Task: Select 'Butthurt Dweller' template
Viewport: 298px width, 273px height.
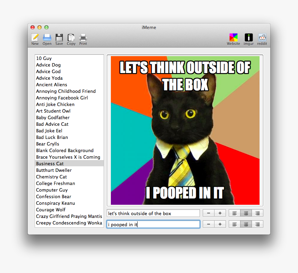Action: (x=69, y=170)
